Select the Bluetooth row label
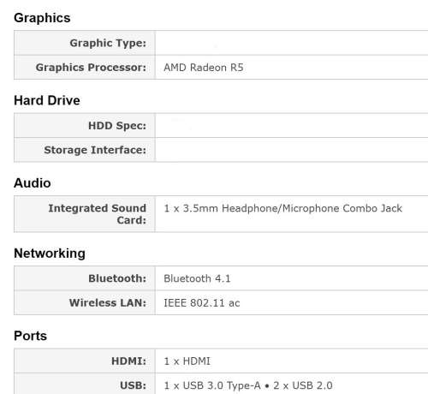The width and height of the screenshot is (428, 394). point(117,278)
